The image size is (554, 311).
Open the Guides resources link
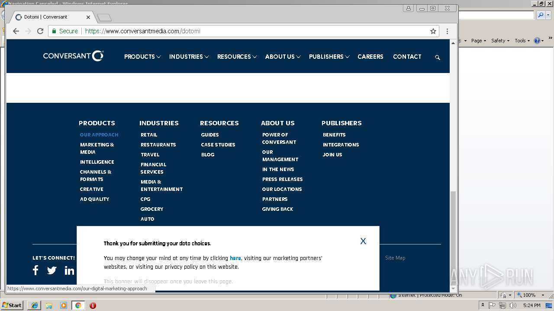point(210,135)
